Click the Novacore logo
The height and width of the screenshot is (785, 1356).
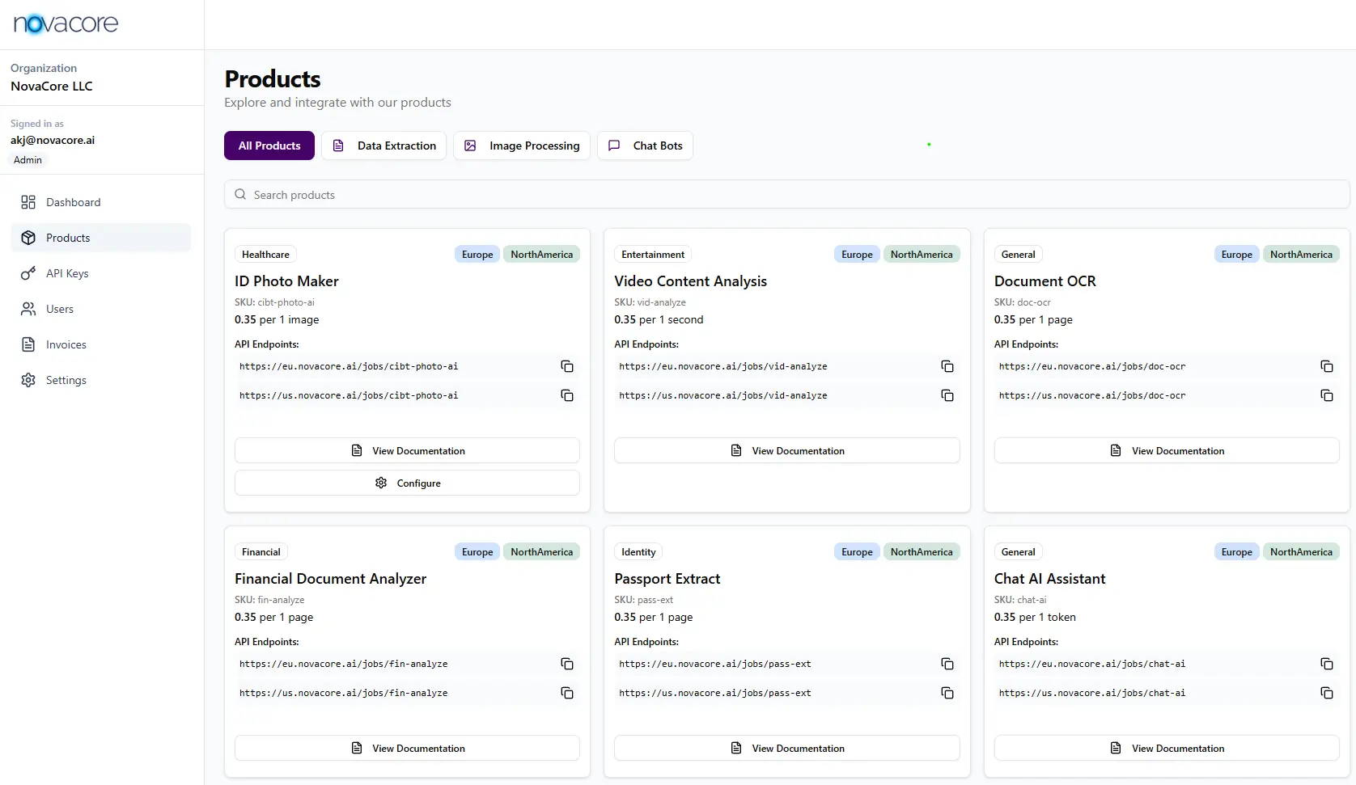[65, 23]
